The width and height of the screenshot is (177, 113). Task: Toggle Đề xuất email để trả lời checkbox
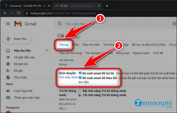tap(80, 73)
